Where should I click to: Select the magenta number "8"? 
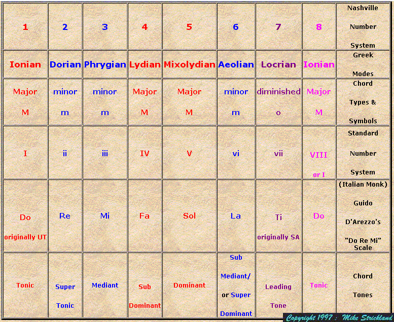point(319,27)
